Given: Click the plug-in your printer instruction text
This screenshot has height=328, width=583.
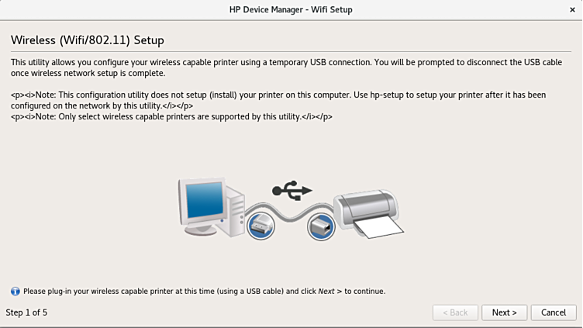Looking at the screenshot, I should [204, 292].
